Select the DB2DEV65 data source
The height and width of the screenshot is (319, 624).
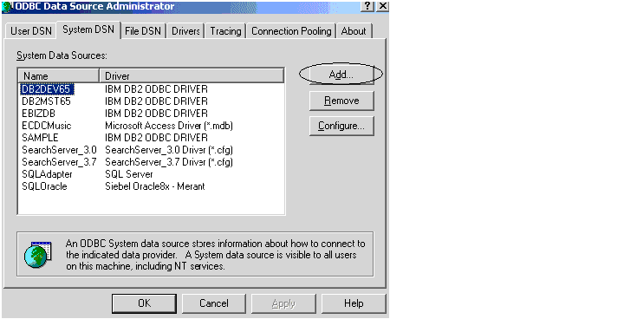click(47, 89)
